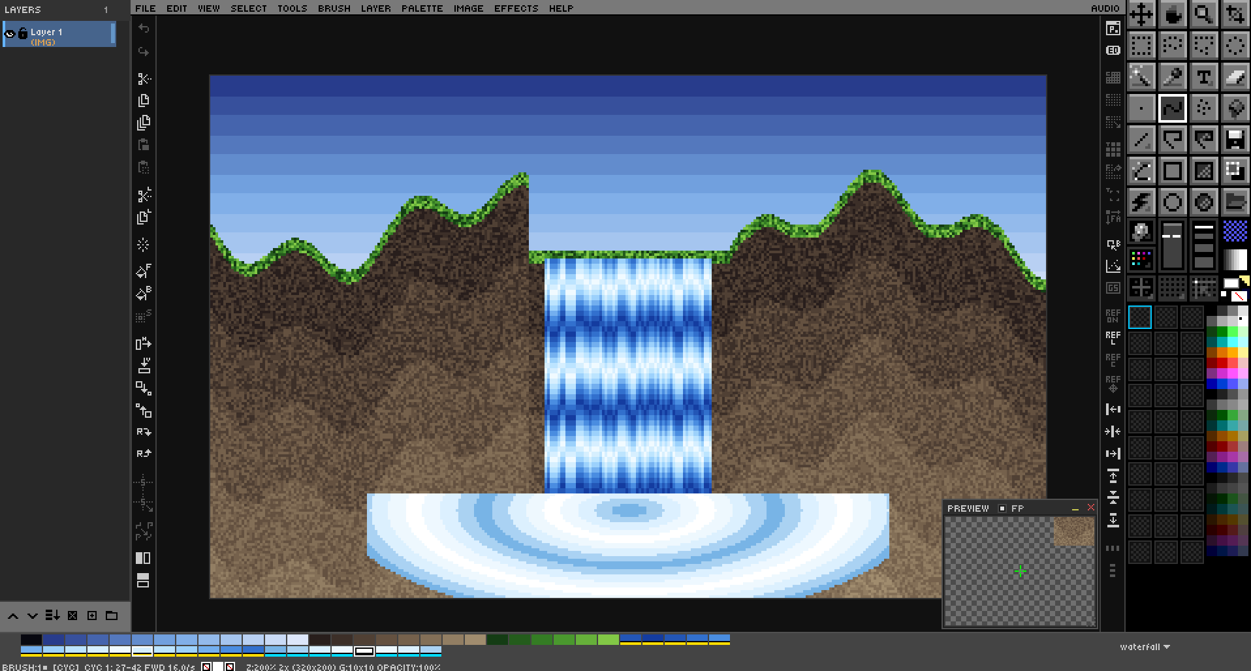
Task: Move layer down with the down chevron
Action: (x=33, y=616)
